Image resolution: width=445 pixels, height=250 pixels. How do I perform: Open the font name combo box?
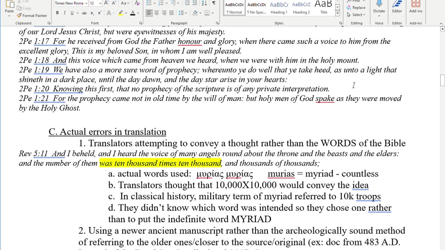click(x=71, y=3)
